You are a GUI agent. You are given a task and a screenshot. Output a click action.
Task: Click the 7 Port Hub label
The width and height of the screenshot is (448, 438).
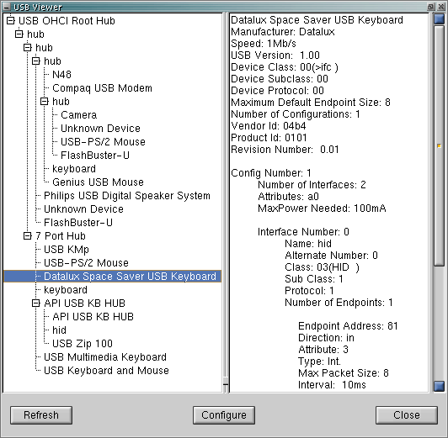click(61, 236)
